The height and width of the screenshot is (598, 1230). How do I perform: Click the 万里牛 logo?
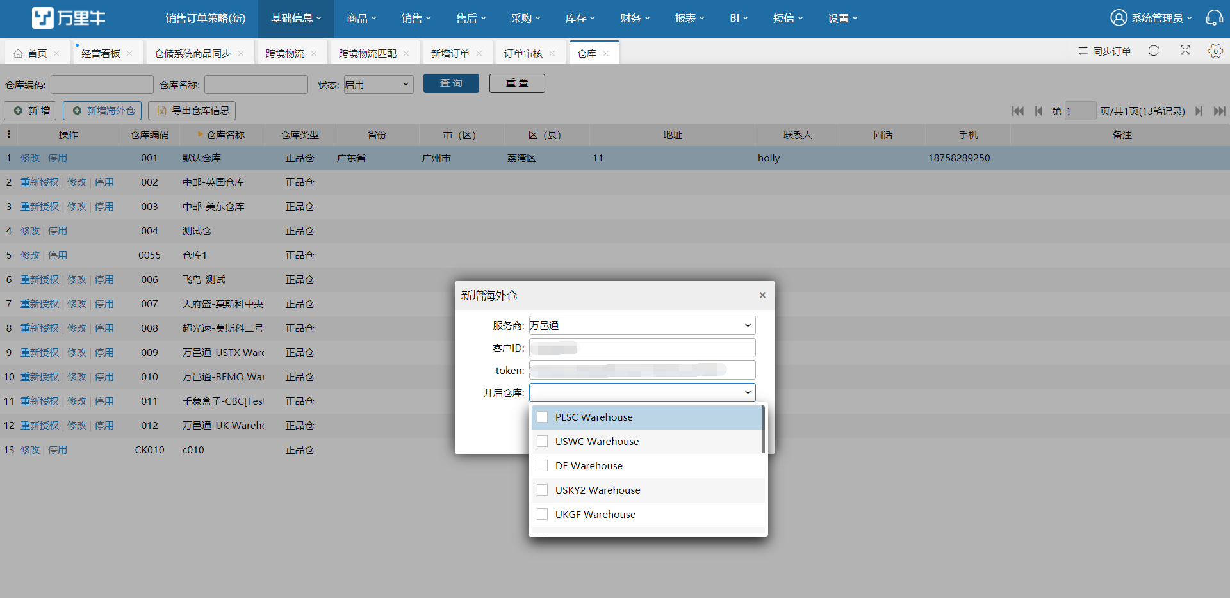[69, 18]
